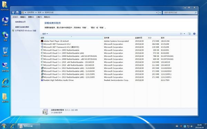This screenshot has height=129, width=207.
Task: Click the volume speaker tray icon
Action: 191,126
